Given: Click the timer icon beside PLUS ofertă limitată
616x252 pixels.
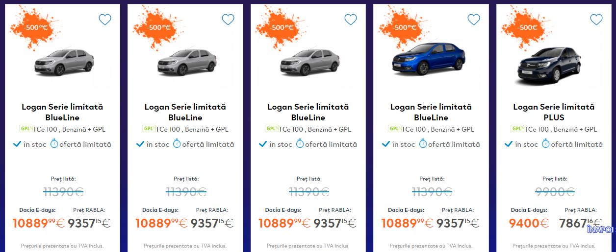Looking at the screenshot, I should point(545,144).
